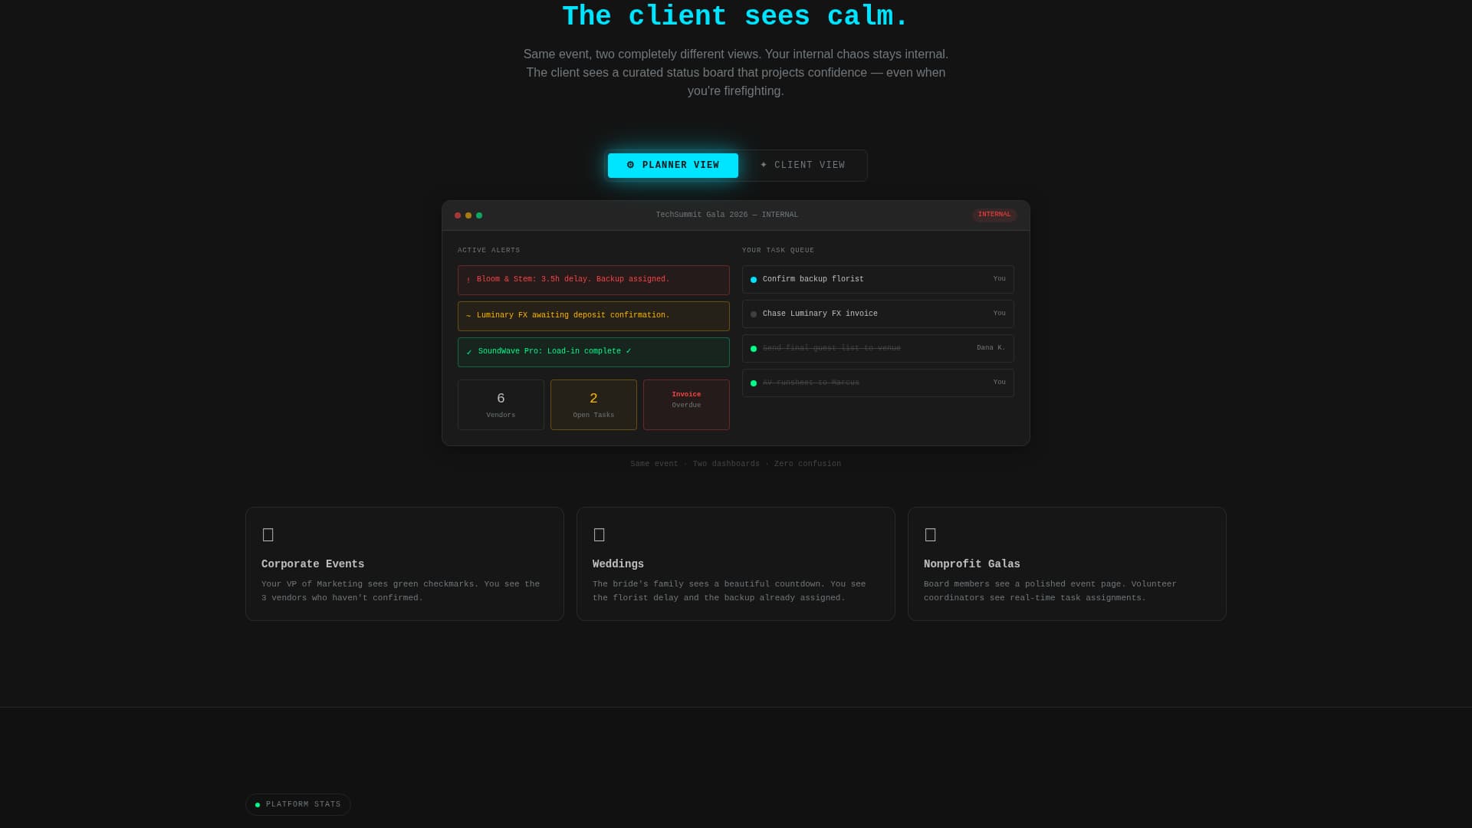
Task: Open the Luminary FX deposit alert
Action: (593, 316)
